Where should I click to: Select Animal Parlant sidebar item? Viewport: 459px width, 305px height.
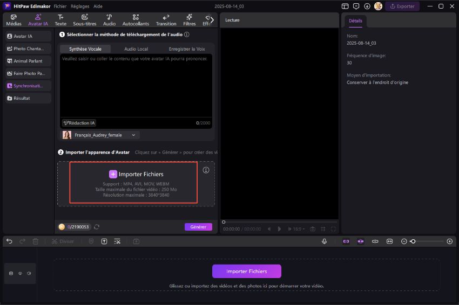[x=28, y=61]
